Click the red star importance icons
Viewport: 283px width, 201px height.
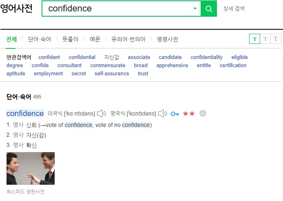point(189,114)
